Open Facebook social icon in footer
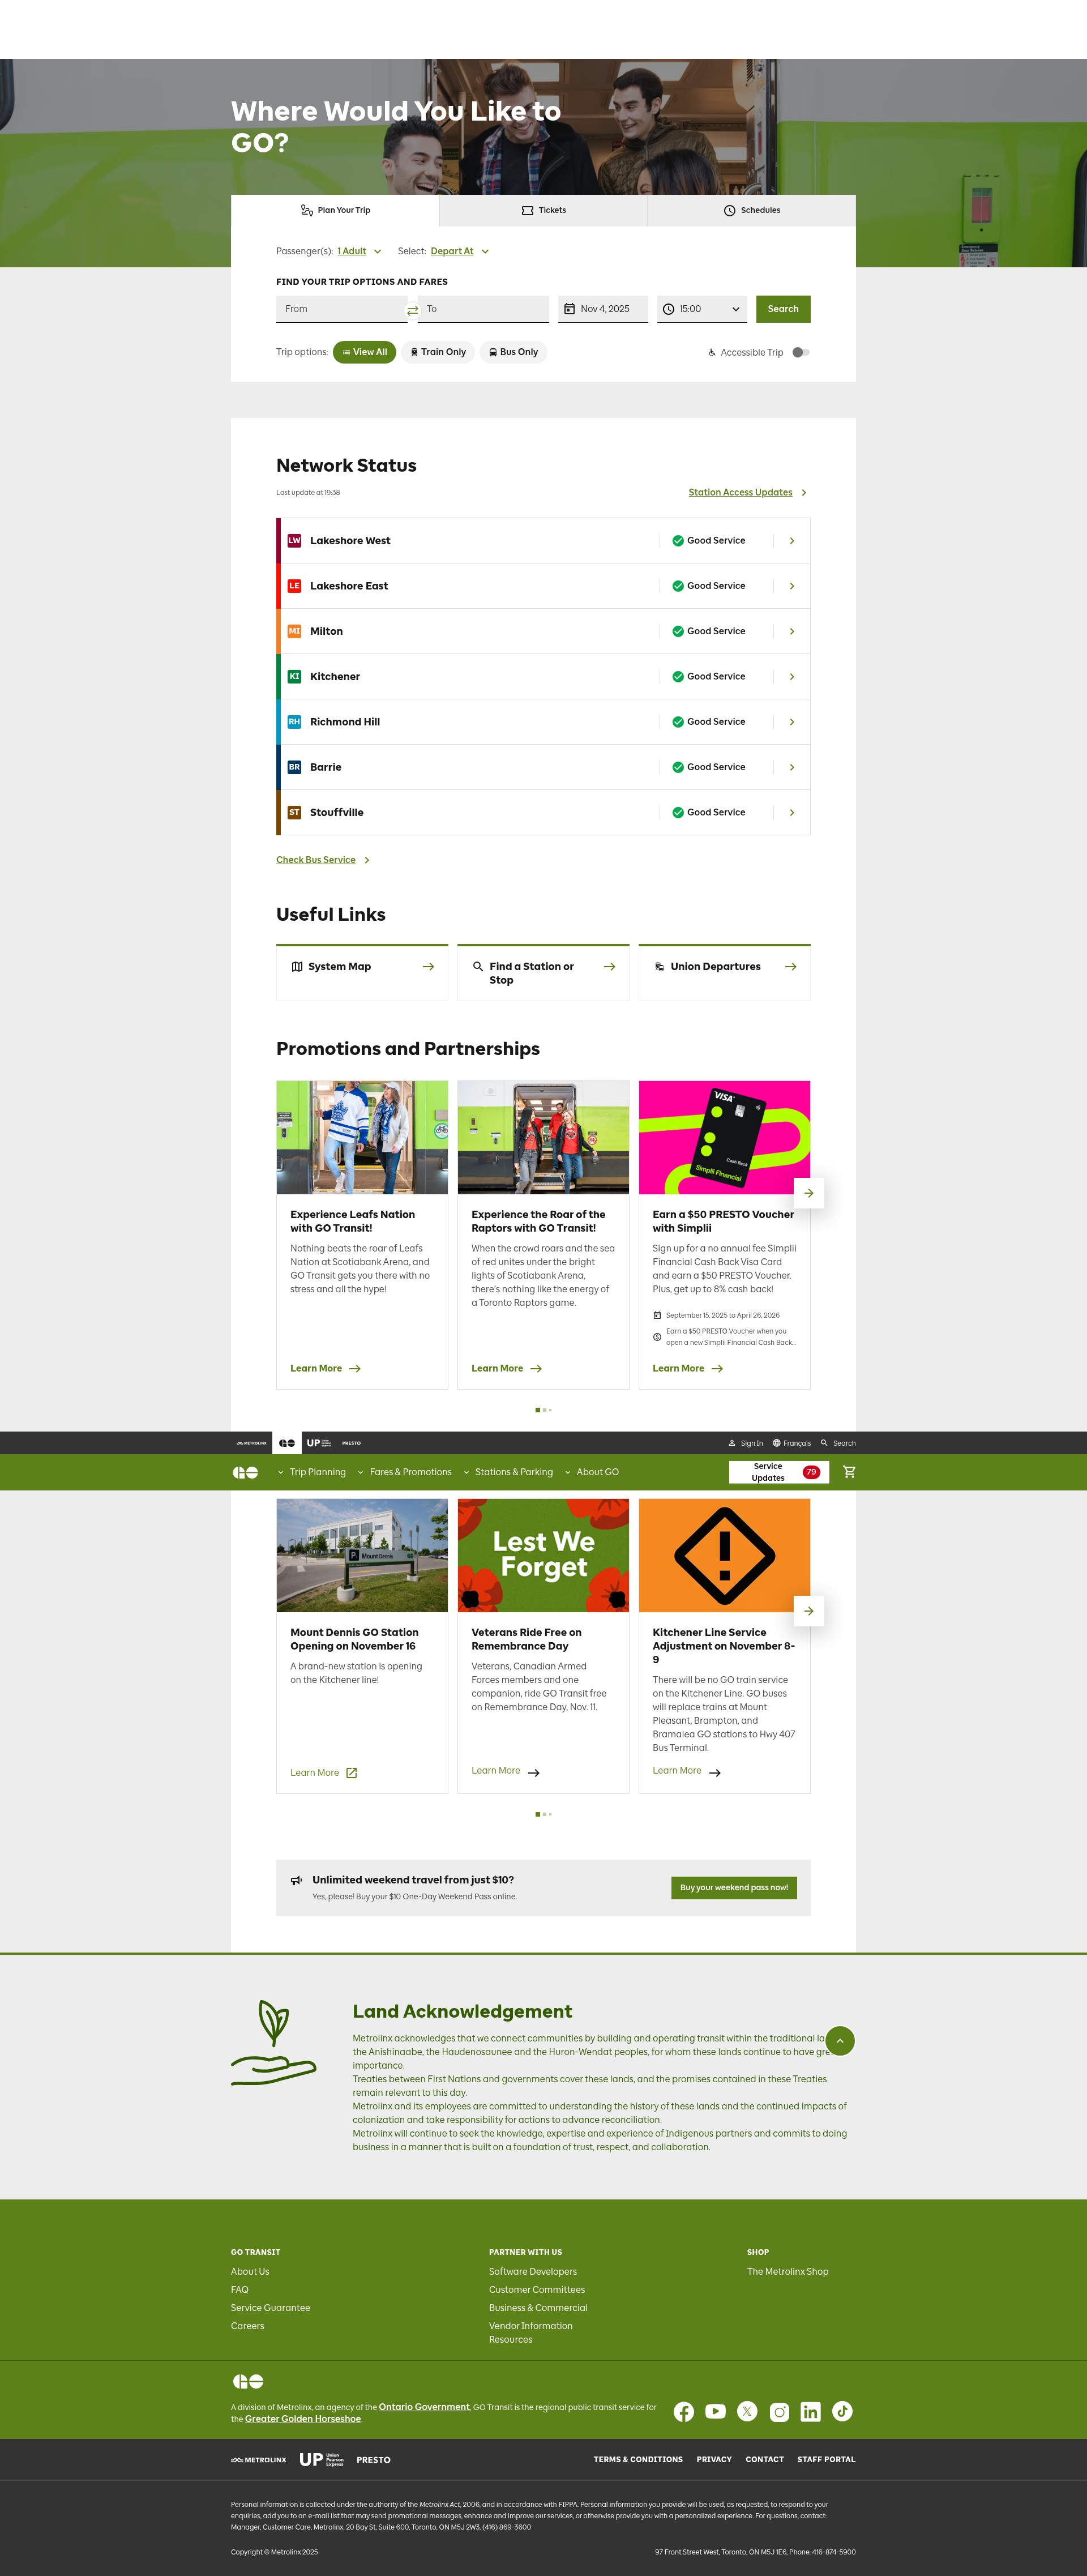The image size is (1087, 2576). [x=683, y=2411]
